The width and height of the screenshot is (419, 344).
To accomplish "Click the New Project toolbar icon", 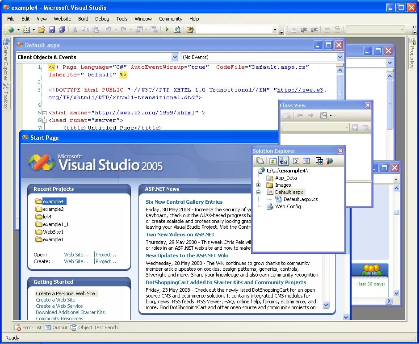I will (11, 29).
